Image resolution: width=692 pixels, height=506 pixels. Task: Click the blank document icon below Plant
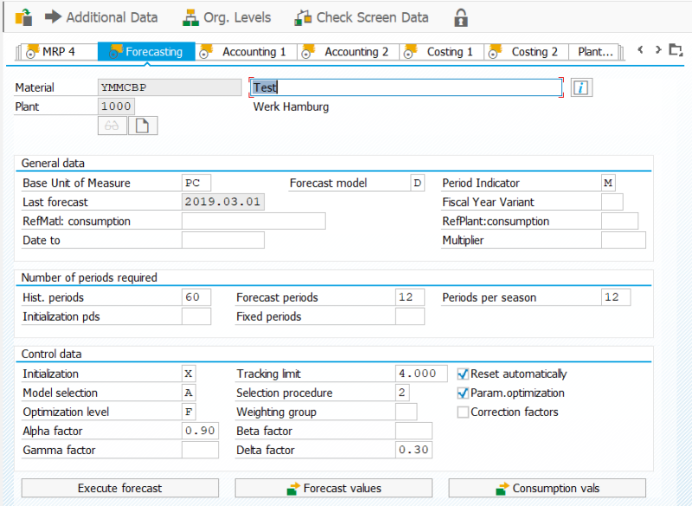click(x=143, y=125)
